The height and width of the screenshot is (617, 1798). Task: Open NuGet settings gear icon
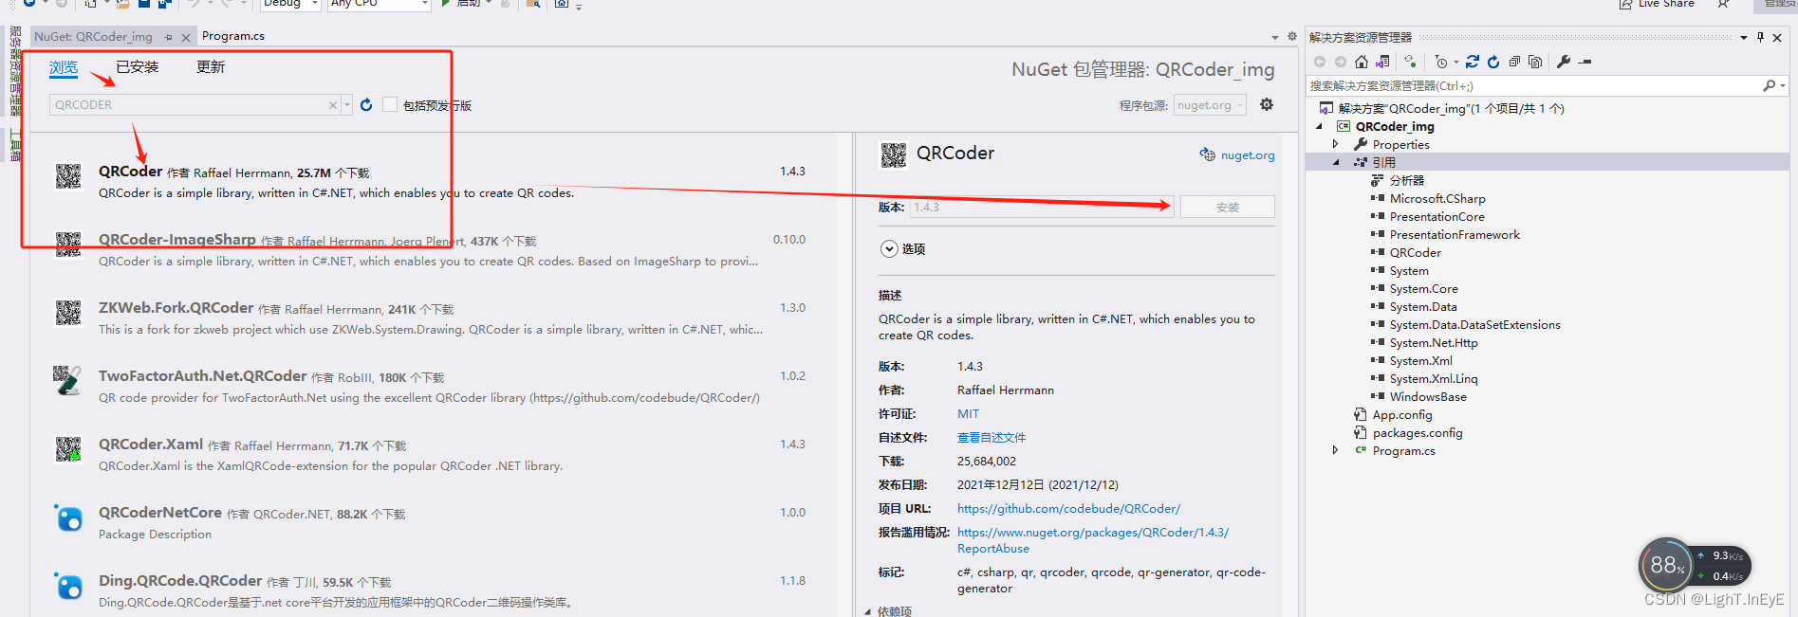(1267, 104)
